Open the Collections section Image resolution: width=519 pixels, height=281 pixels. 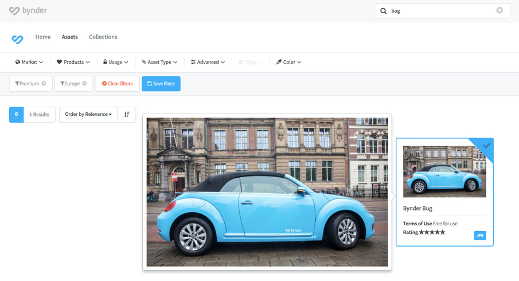[x=103, y=37]
